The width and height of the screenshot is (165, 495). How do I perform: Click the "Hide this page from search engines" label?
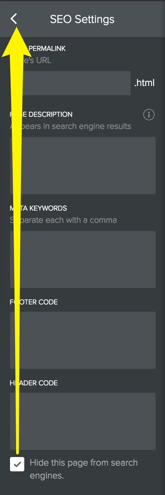pos(84,469)
